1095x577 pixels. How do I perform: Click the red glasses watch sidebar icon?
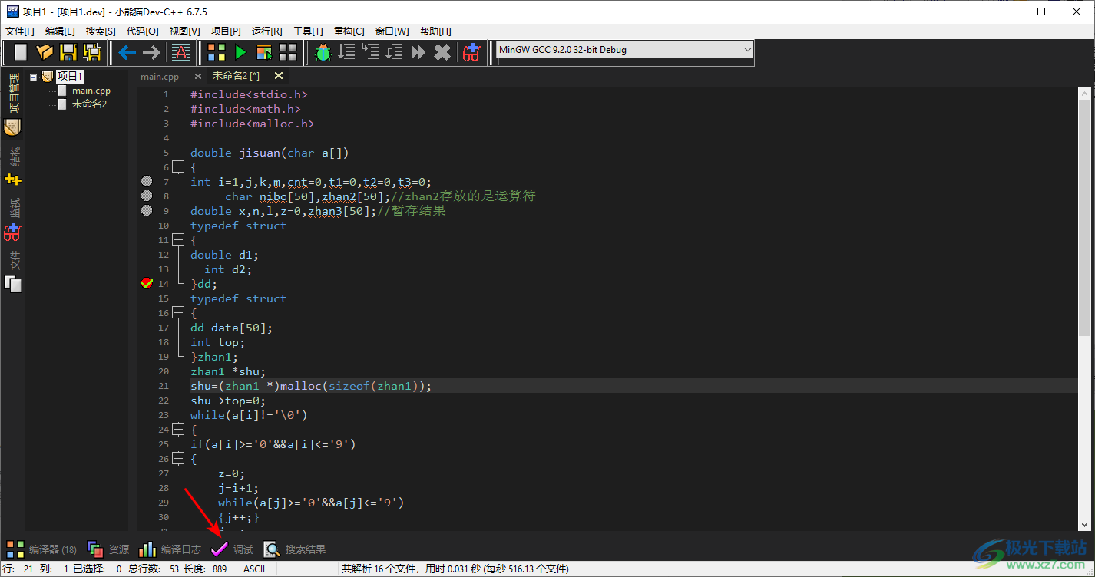pyautogui.click(x=12, y=232)
